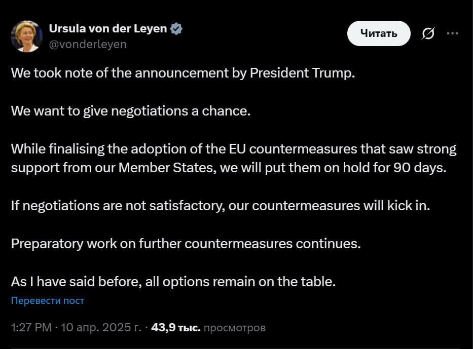
Task: Click the words 'President Trump' in post
Action: (302, 72)
